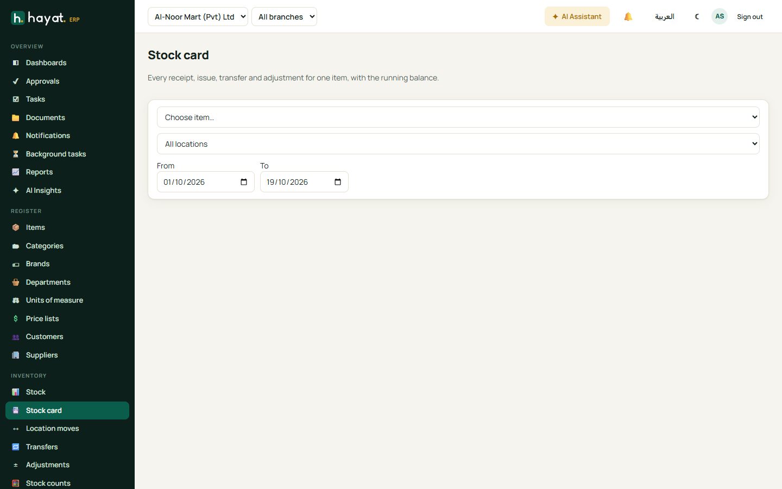Expand the Choose item dropdown

tap(458, 117)
